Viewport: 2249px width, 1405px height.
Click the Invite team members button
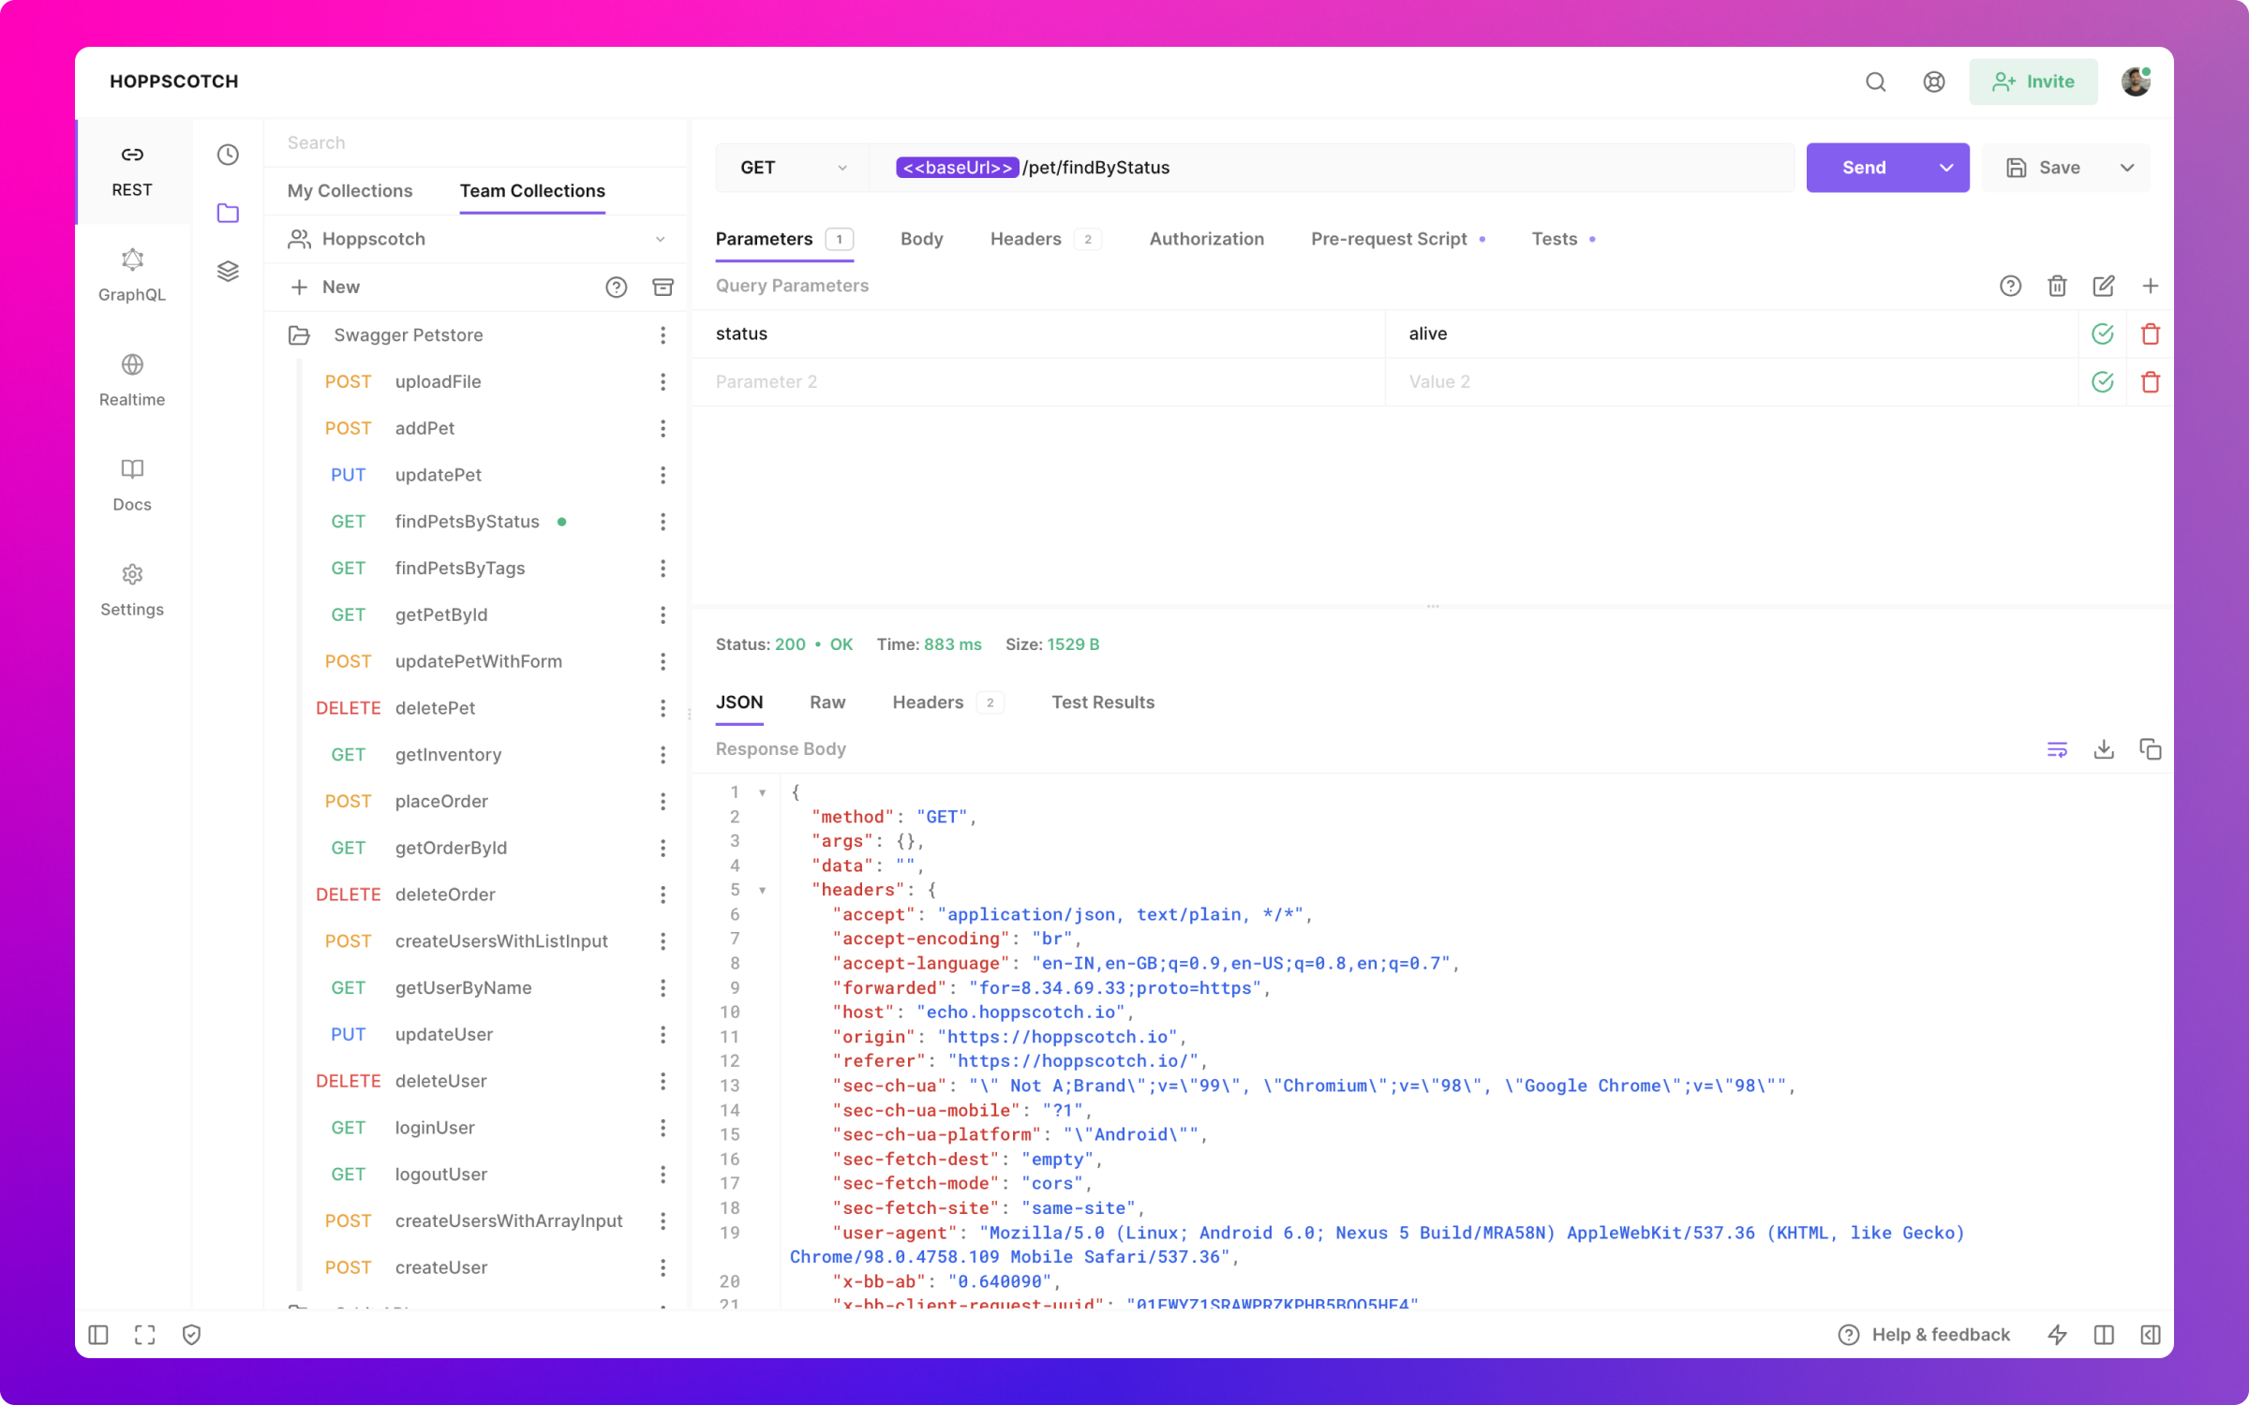pyautogui.click(x=2038, y=81)
